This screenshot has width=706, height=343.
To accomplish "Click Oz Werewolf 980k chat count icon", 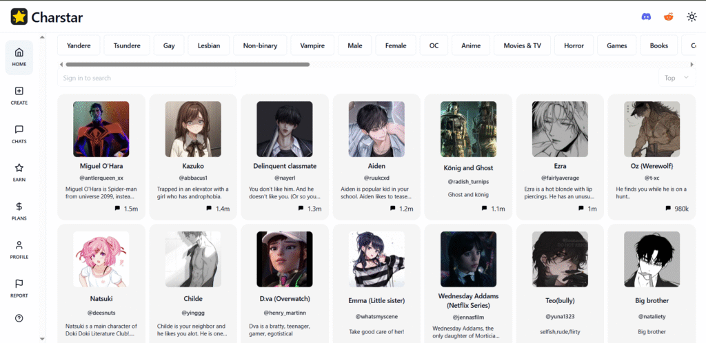I will (668, 209).
